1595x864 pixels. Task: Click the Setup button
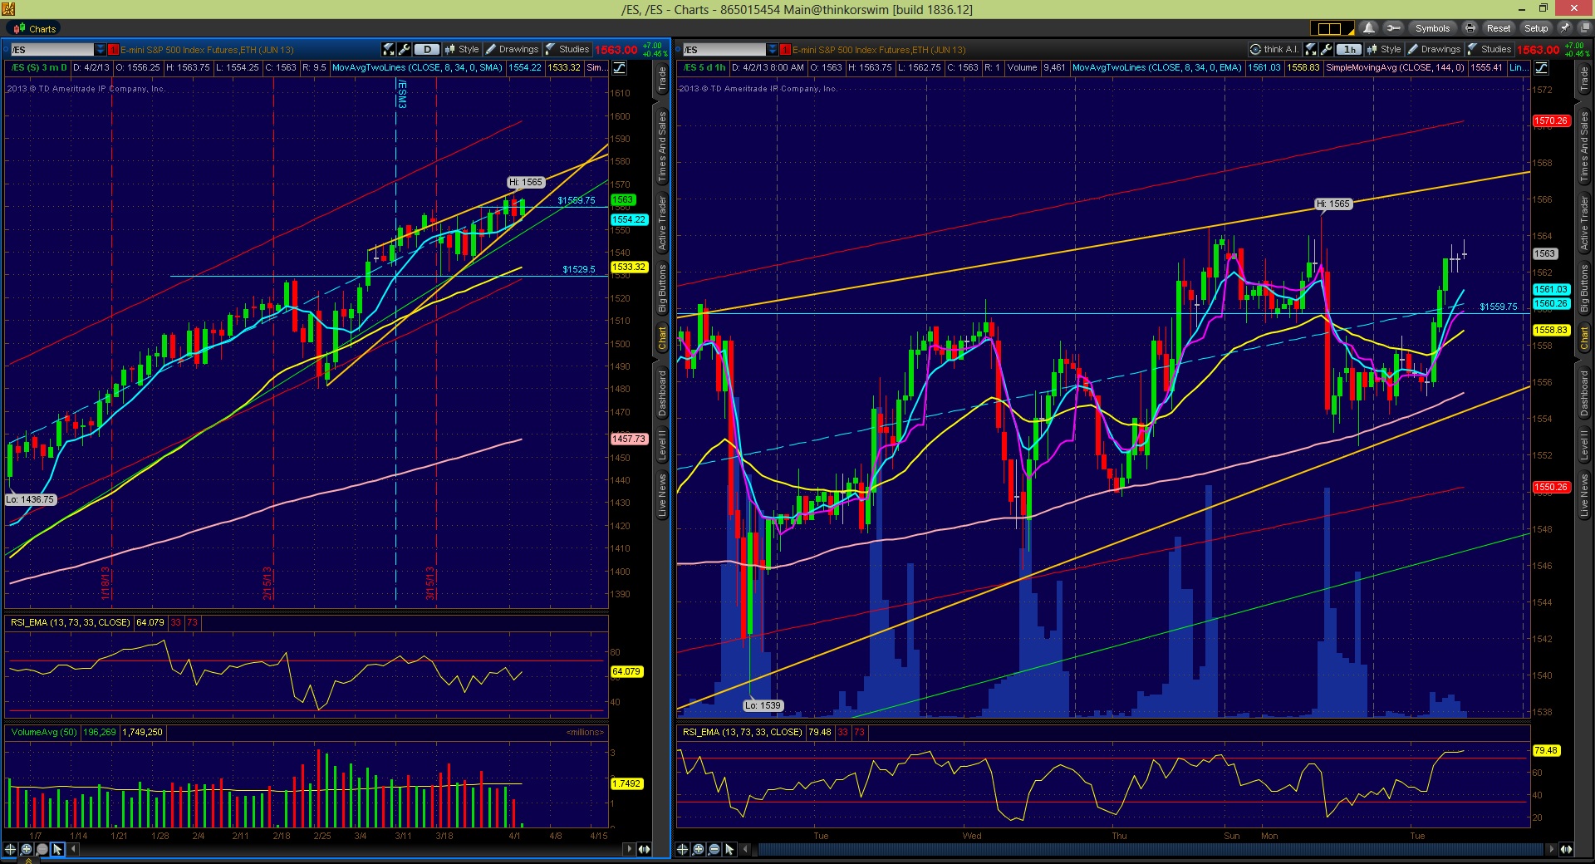[x=1536, y=28]
